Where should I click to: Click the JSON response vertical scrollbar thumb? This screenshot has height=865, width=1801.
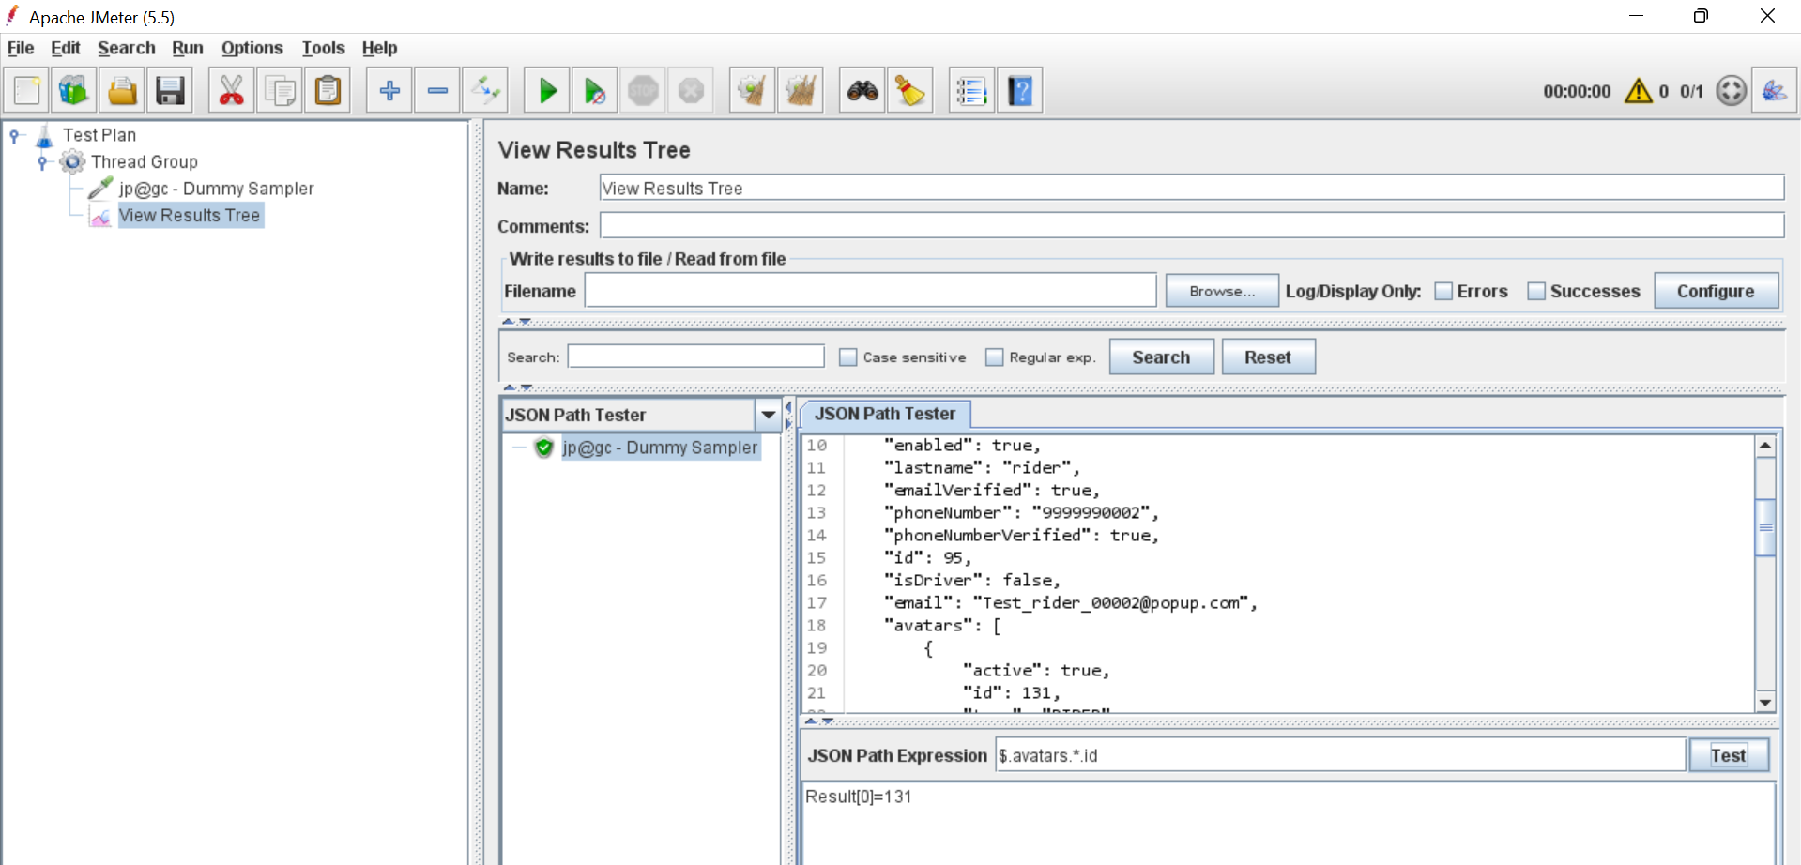click(1765, 527)
